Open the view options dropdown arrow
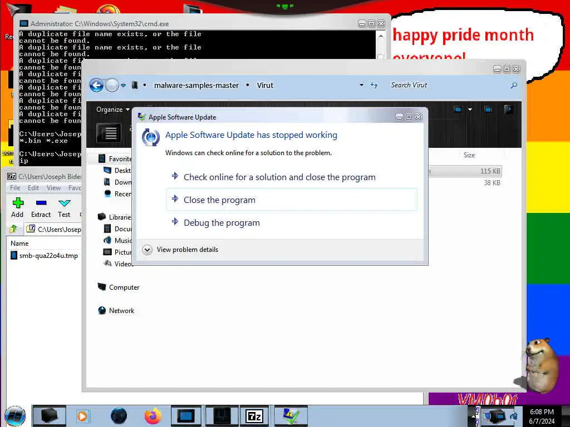The width and height of the screenshot is (570, 427). click(470, 110)
